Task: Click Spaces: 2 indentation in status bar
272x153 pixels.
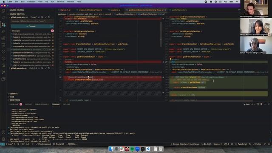Action: click(218, 144)
